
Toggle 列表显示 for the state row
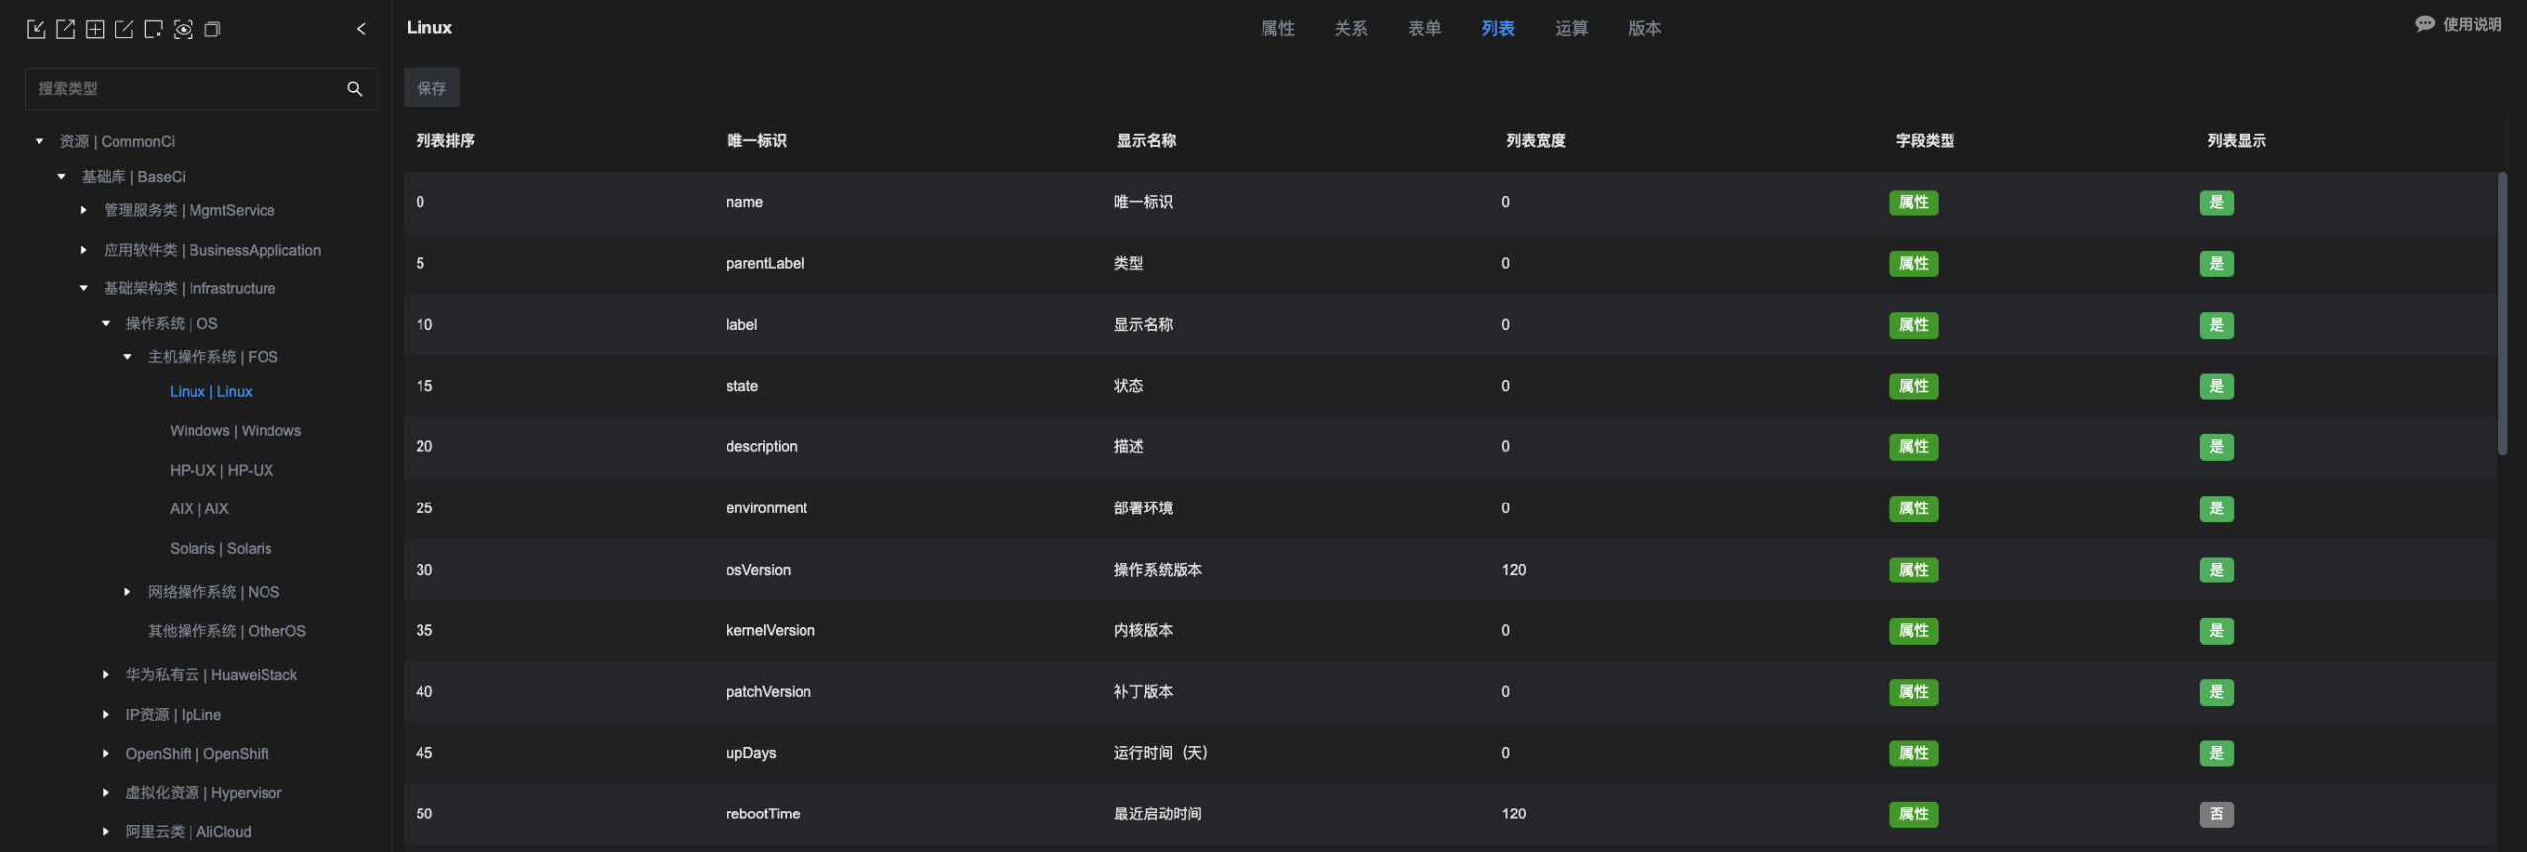coord(2216,386)
